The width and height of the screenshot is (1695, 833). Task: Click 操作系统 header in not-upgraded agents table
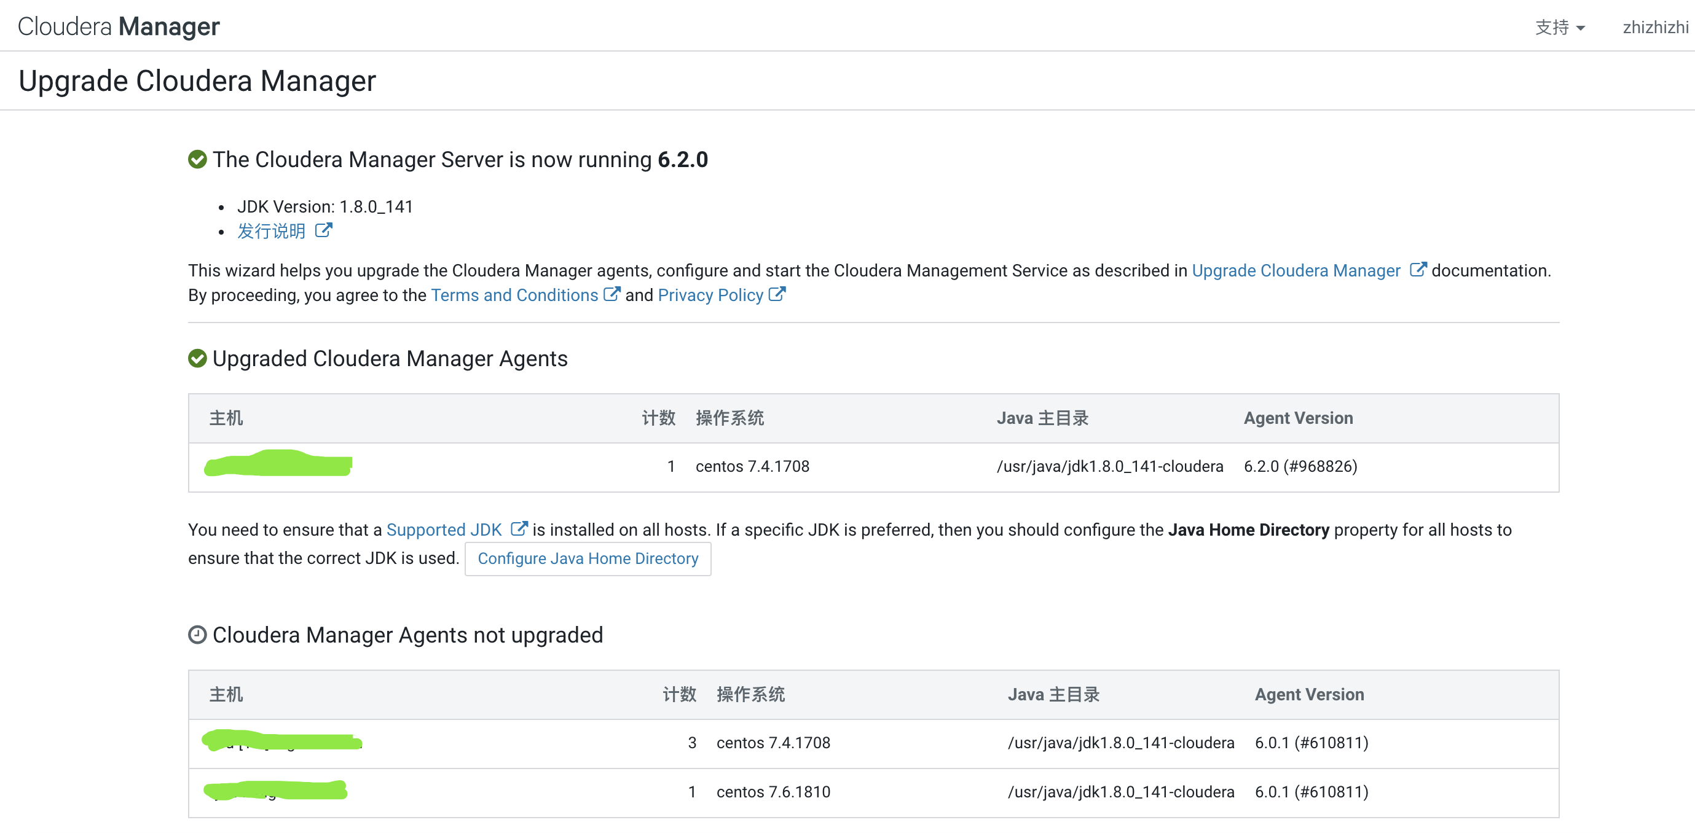(751, 695)
